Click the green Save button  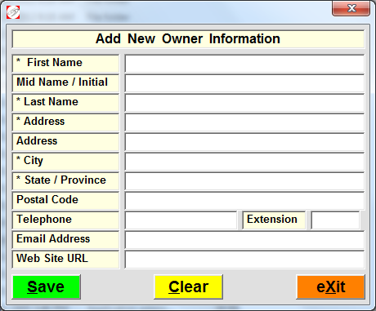46,287
